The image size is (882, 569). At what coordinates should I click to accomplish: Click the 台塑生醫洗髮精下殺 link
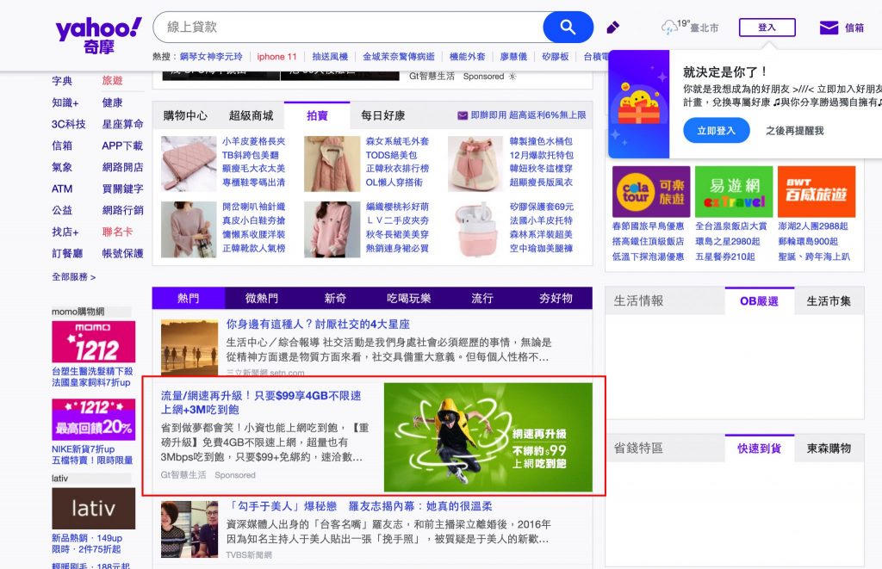click(x=92, y=371)
